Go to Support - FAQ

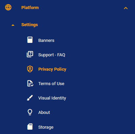tap(52, 55)
